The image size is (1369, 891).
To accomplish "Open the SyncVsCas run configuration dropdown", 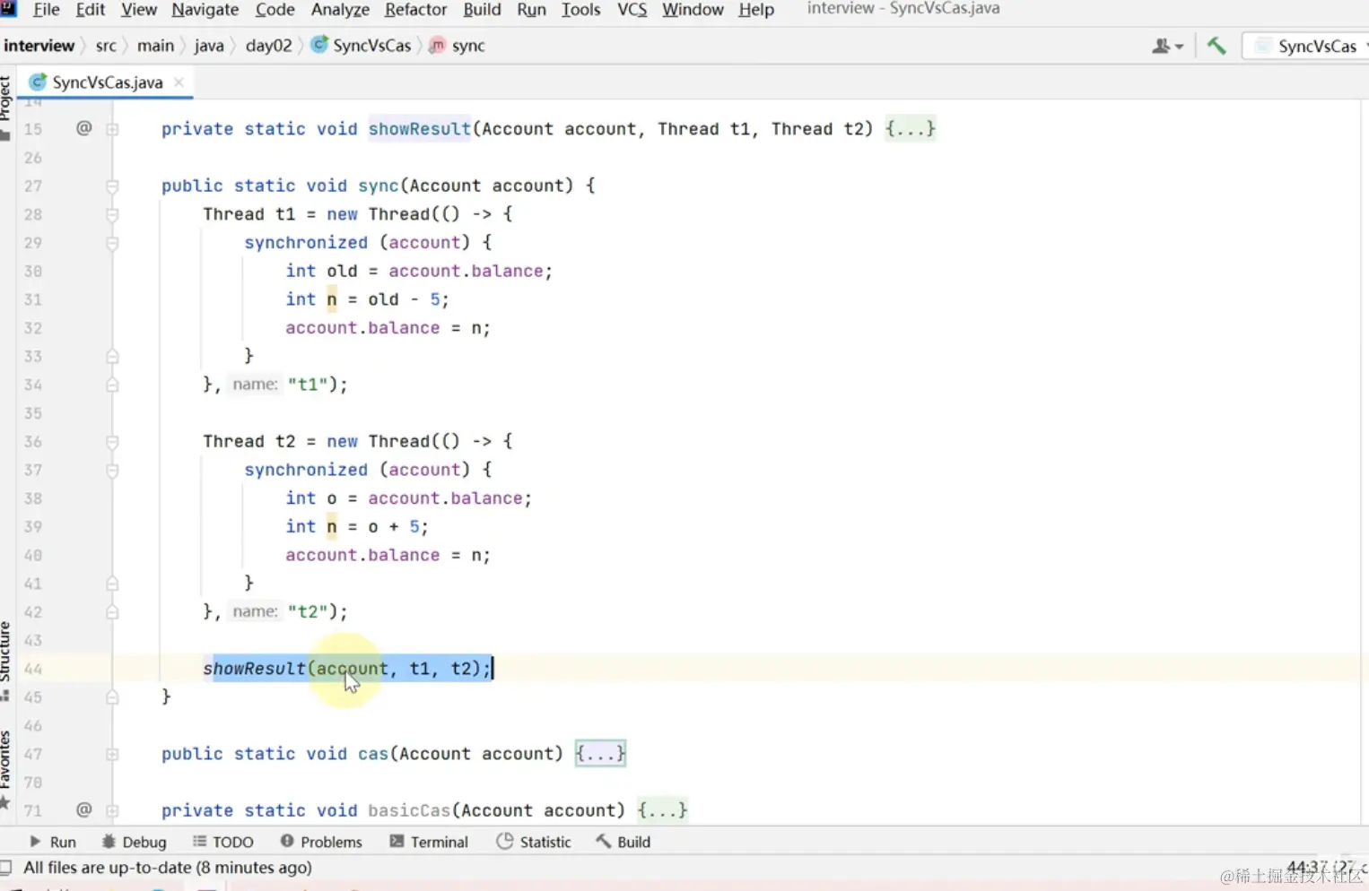I will [1308, 46].
